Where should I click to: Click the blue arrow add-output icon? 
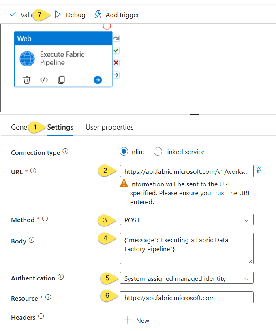pyautogui.click(x=98, y=80)
